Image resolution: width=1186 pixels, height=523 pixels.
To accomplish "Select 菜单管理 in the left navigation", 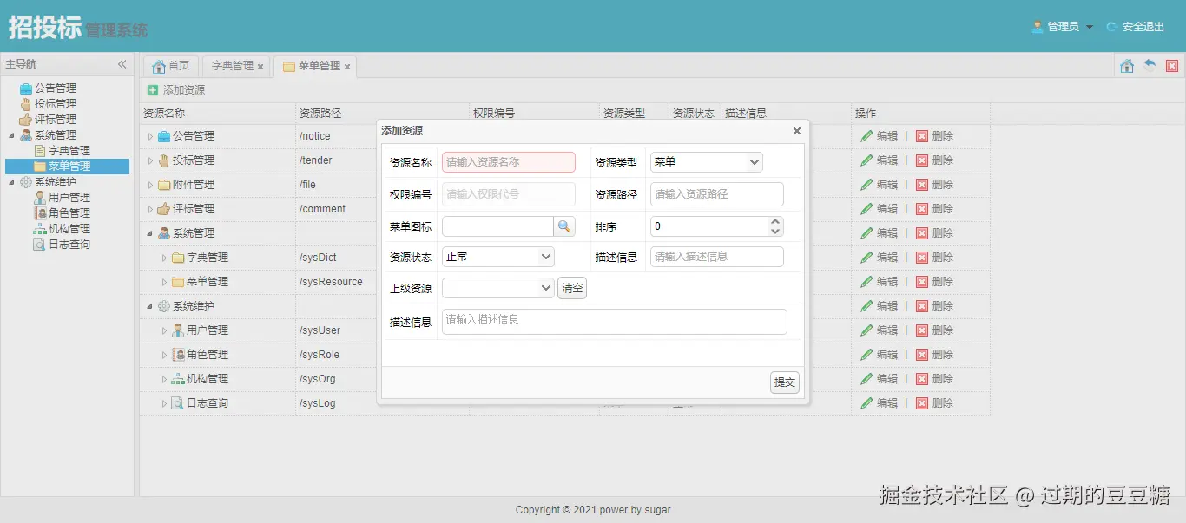I will click(69, 167).
